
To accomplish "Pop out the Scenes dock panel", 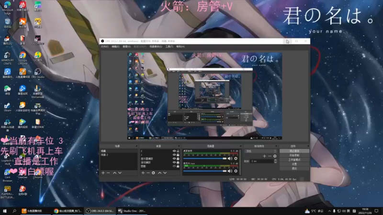I will coord(136,146).
